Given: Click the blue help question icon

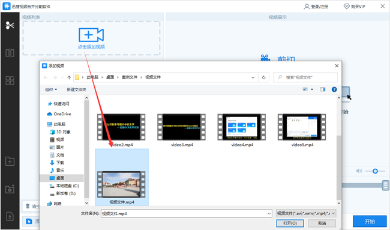Looking at the screenshot, I should tap(334, 89).
